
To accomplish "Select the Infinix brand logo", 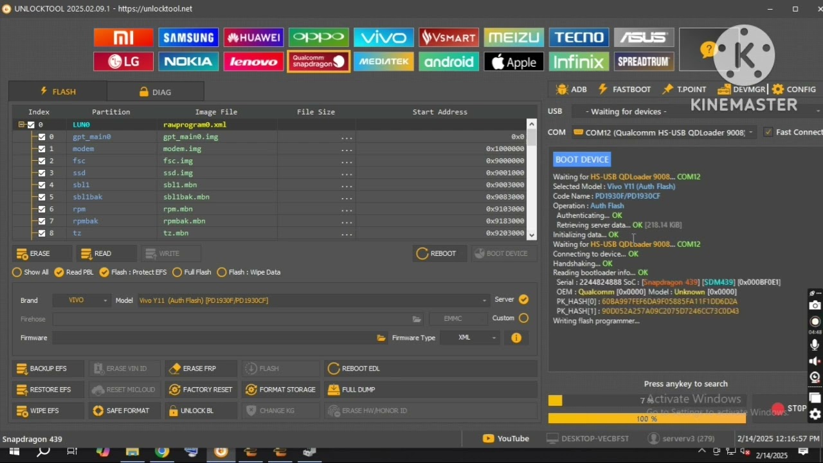I will click(579, 62).
